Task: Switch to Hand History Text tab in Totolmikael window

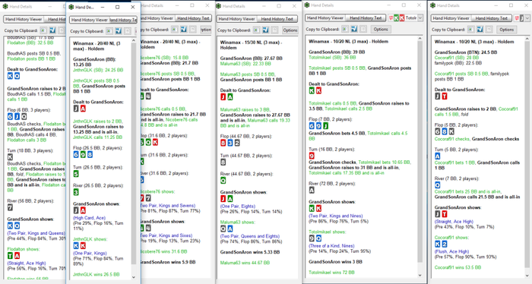Action: [366, 17]
